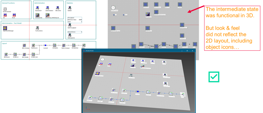Select the StatNet icon under Statistics
The height and width of the screenshot is (113, 263).
70,8
